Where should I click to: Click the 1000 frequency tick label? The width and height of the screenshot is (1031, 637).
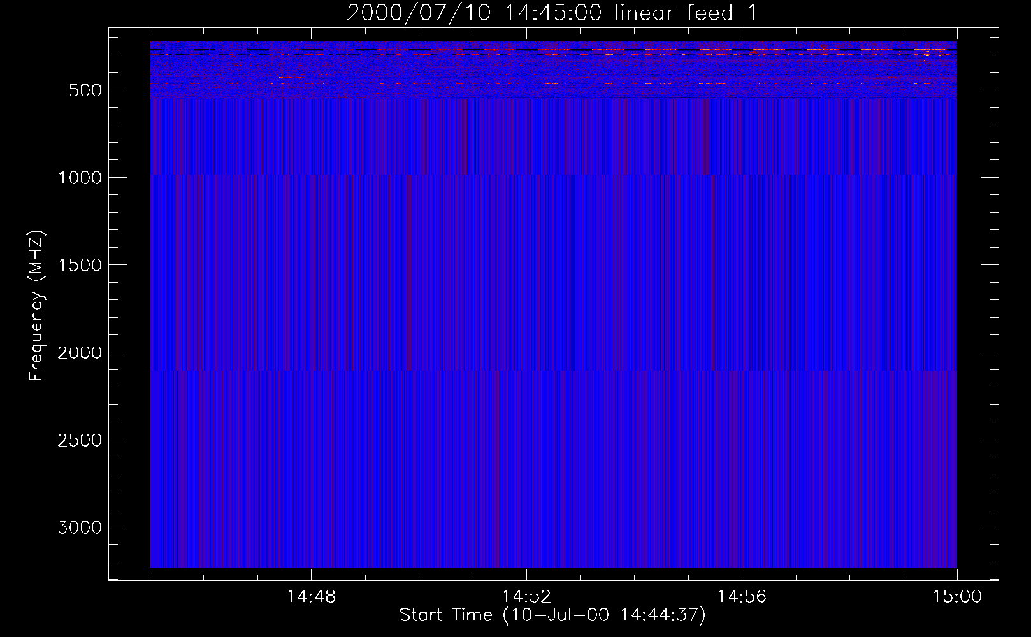(x=80, y=178)
